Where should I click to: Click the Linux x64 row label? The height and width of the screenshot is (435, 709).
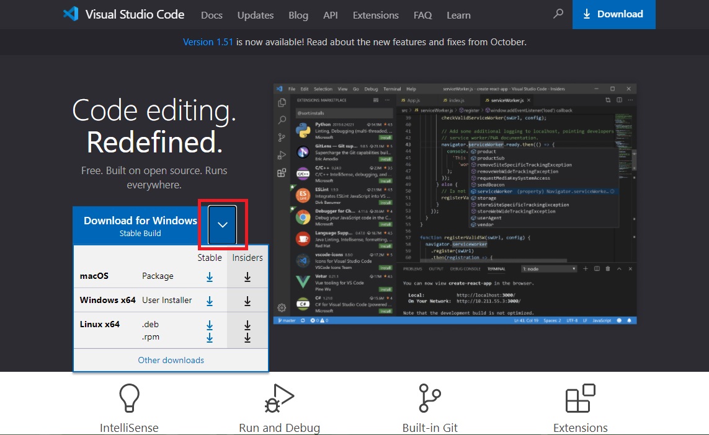99,324
